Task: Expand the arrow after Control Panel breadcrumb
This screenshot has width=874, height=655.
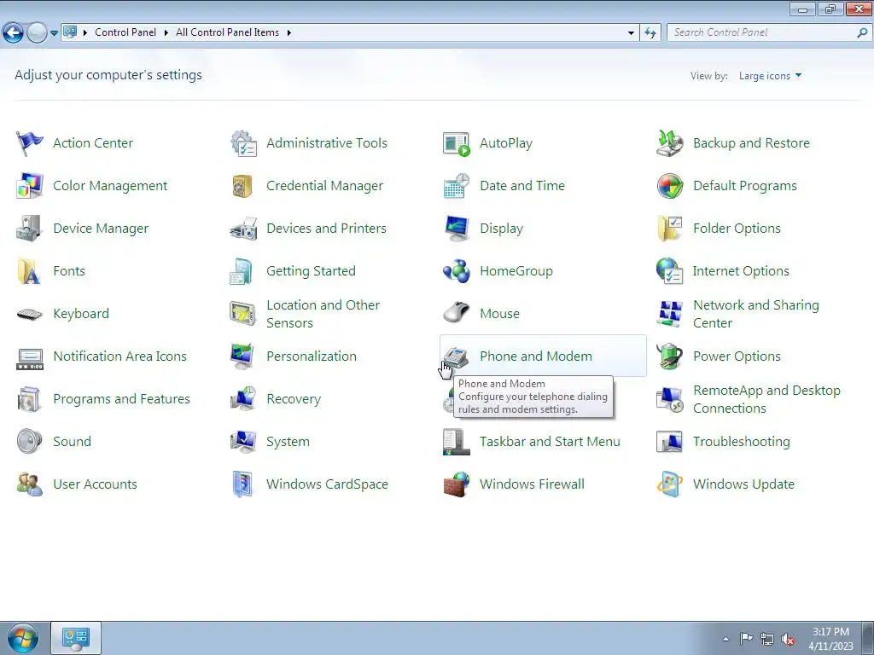Action: pos(166,32)
